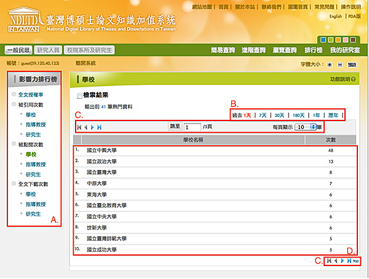Open the 每頁顯示 results per page dropdown

(306, 127)
